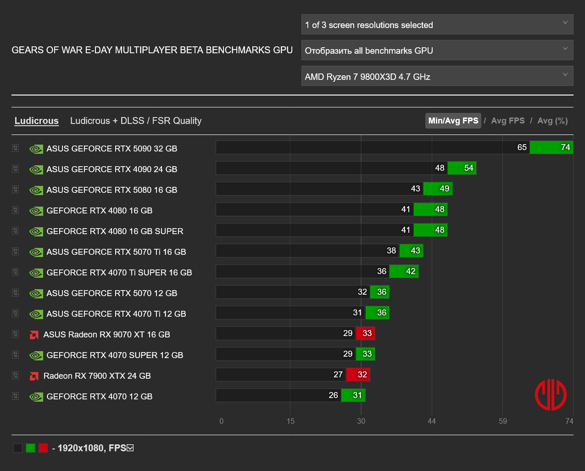Click the GEFORCE RTX 4080 16 GB SUPER label
585x471 pixels.
[115, 231]
